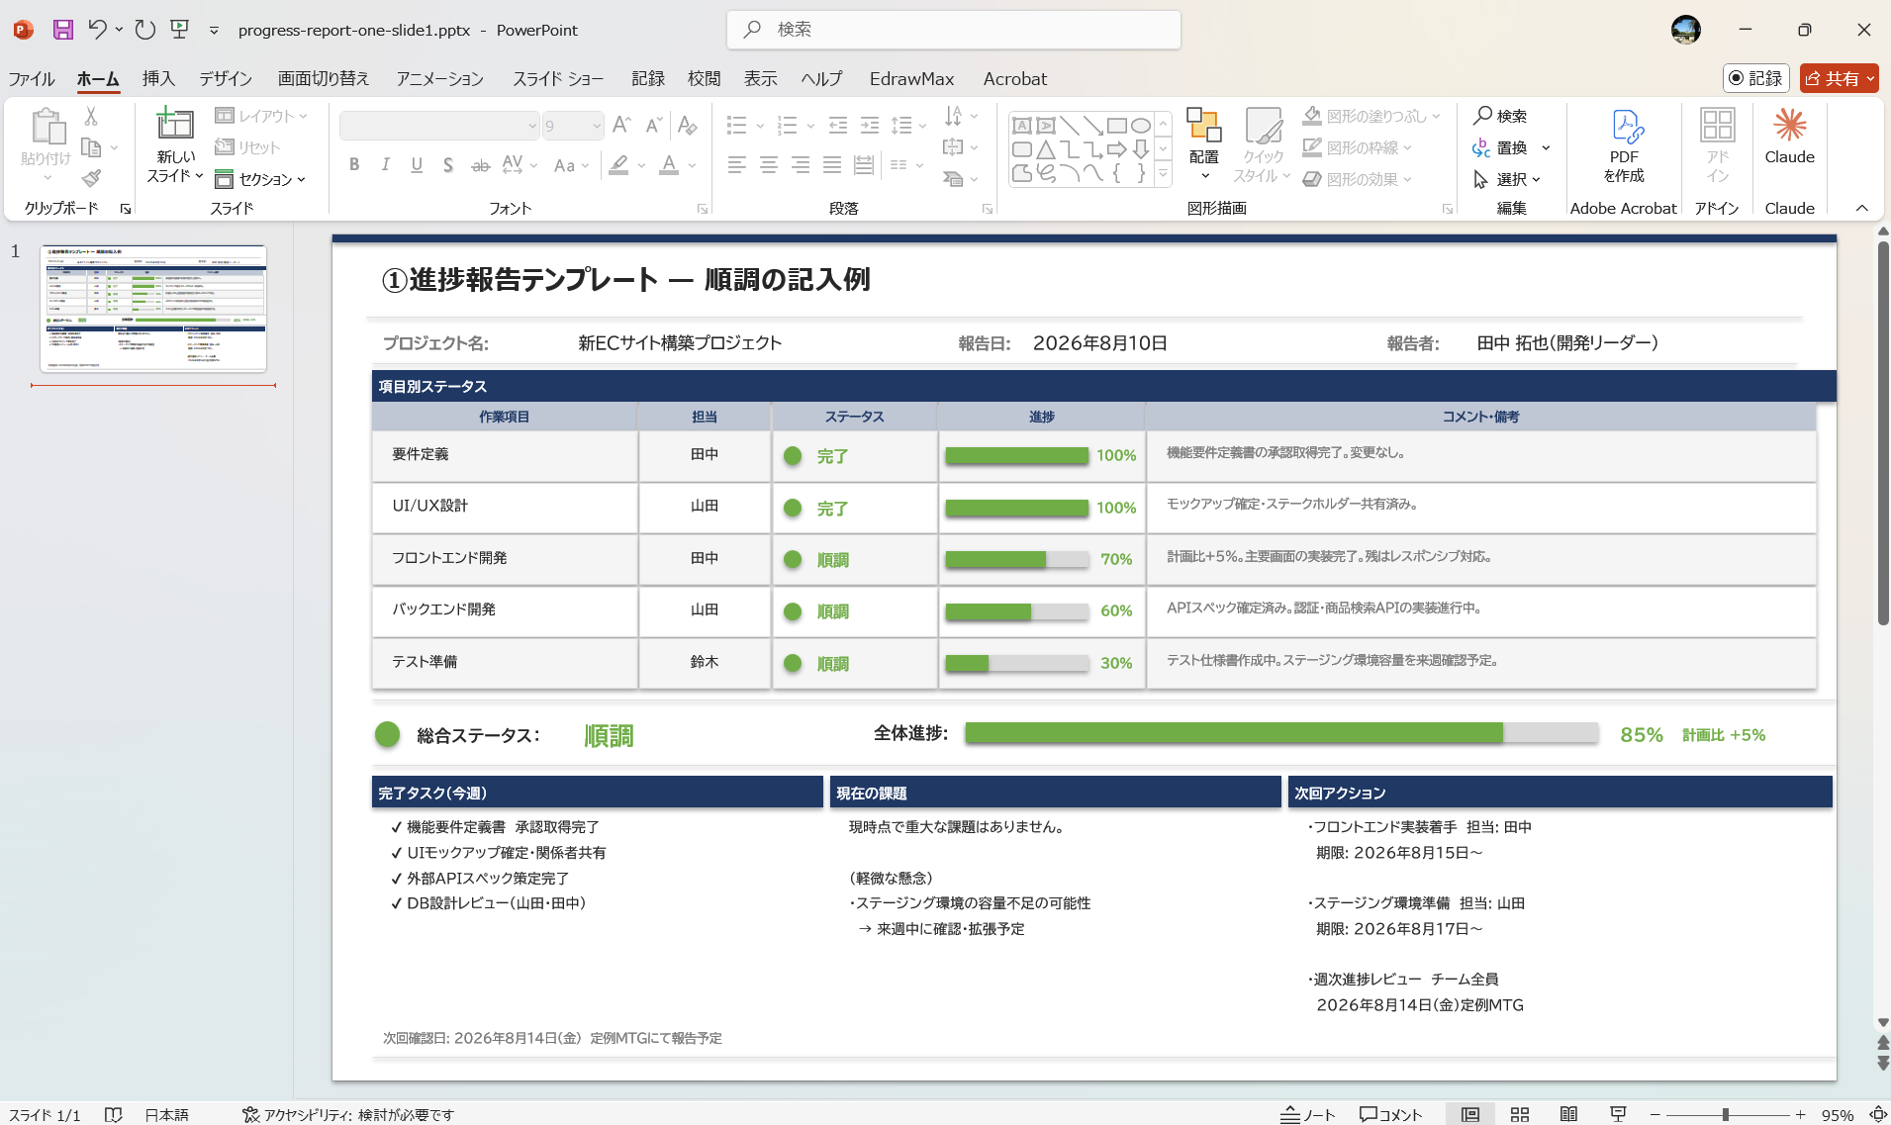Decrease list indent level icon
Image resolution: width=1891 pixels, height=1125 pixels.
[x=838, y=125]
